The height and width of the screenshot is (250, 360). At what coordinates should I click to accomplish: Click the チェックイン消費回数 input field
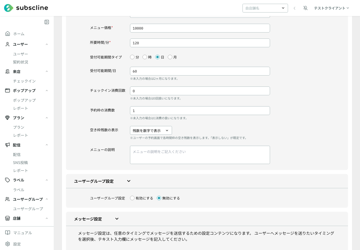[x=200, y=91]
